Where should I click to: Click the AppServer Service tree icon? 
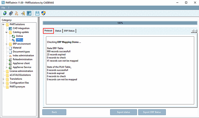pos(10,68)
